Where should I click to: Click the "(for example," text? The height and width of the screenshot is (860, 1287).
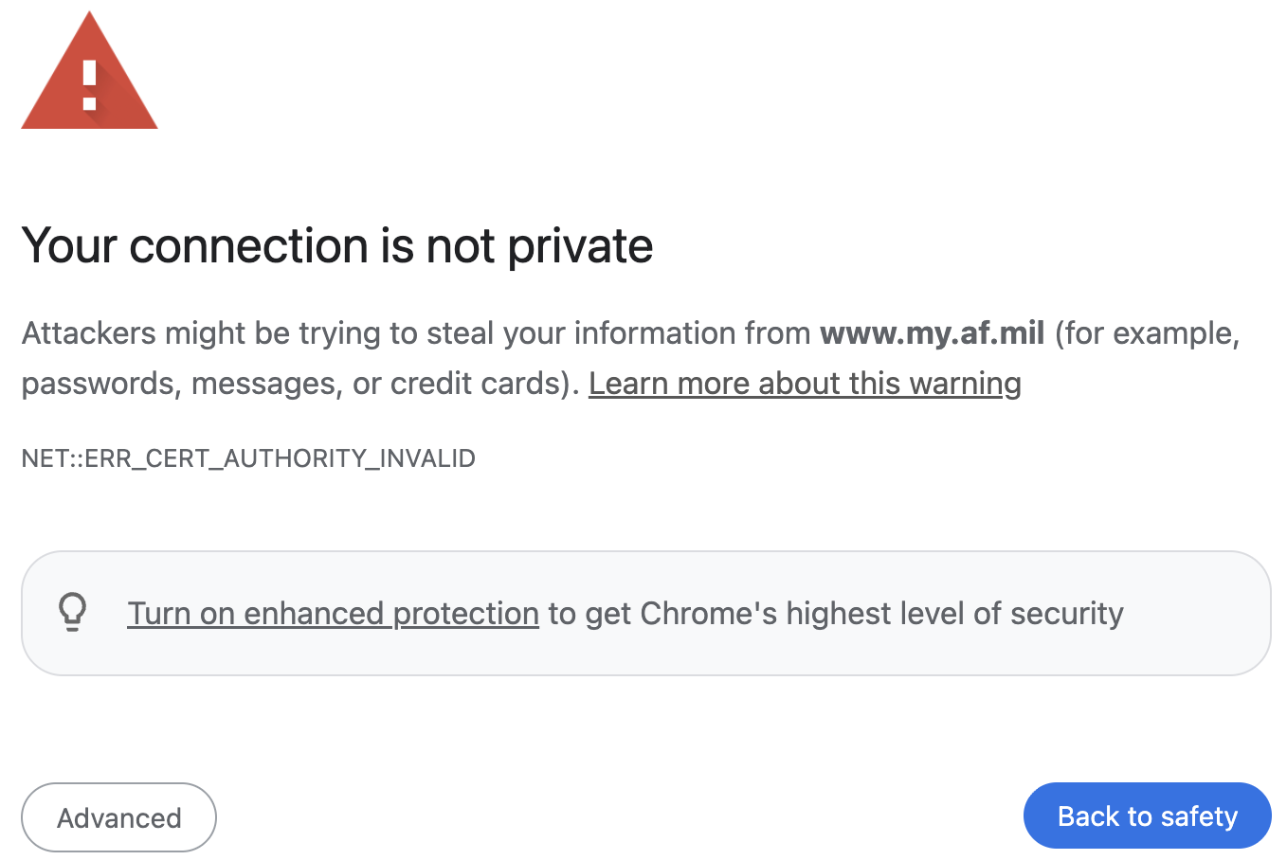click(1147, 333)
